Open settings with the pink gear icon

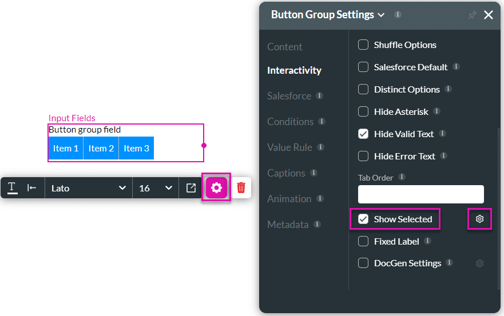216,187
